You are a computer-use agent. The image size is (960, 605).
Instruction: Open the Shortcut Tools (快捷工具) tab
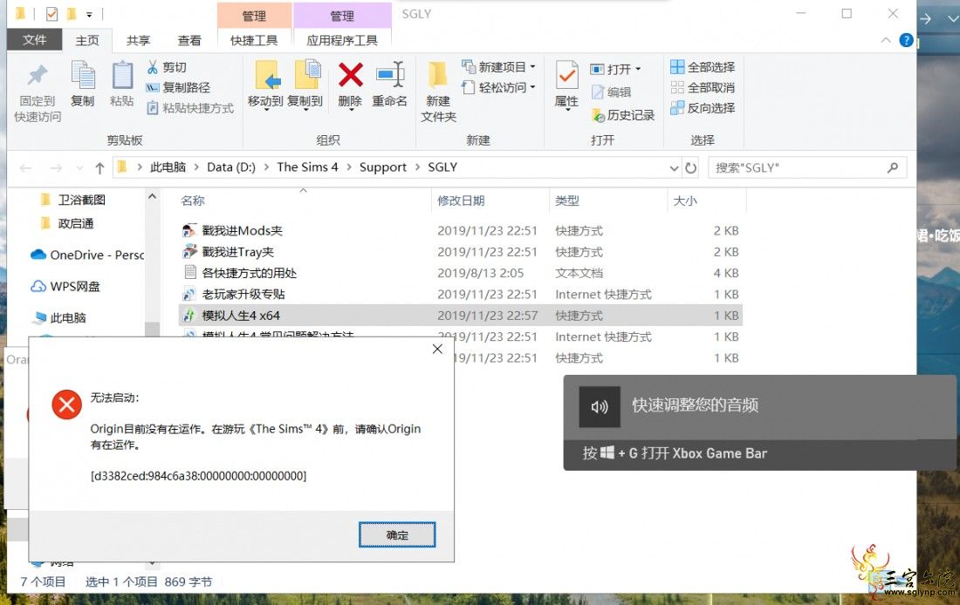pos(254,40)
